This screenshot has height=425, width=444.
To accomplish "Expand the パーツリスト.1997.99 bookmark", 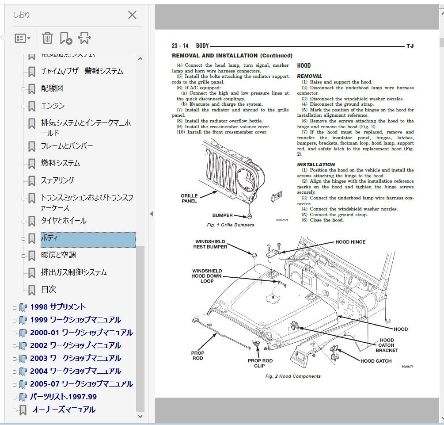I will (15, 398).
